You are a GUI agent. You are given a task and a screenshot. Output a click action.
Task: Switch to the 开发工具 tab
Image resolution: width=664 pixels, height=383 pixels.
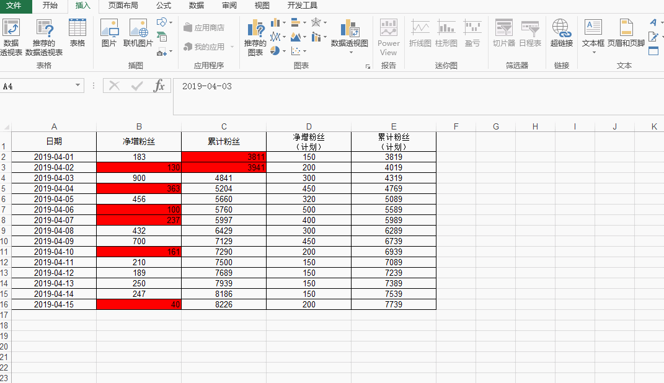[303, 6]
